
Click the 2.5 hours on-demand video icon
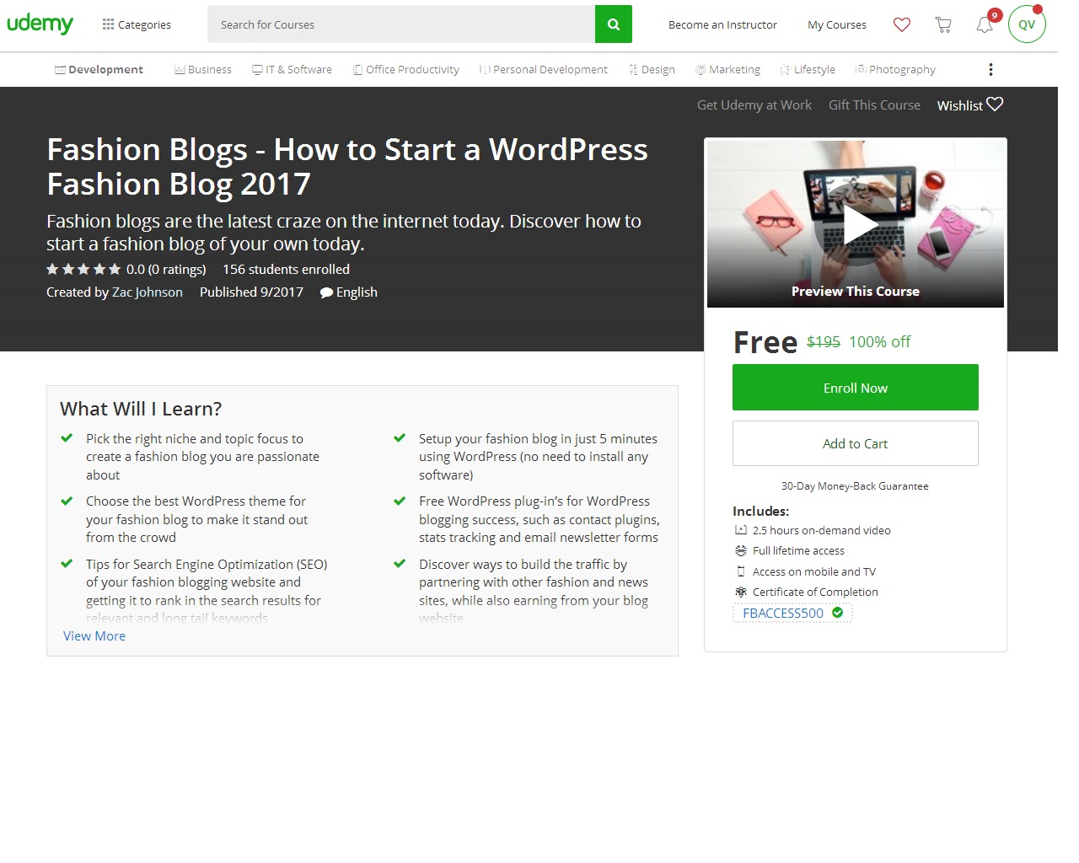pos(741,530)
